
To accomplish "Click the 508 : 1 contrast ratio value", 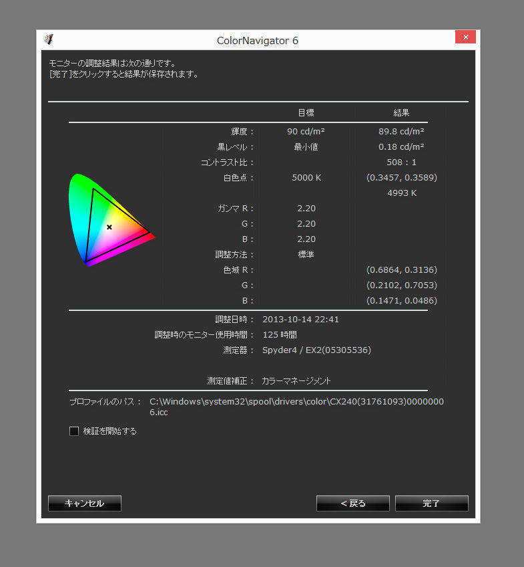I will pos(401,162).
